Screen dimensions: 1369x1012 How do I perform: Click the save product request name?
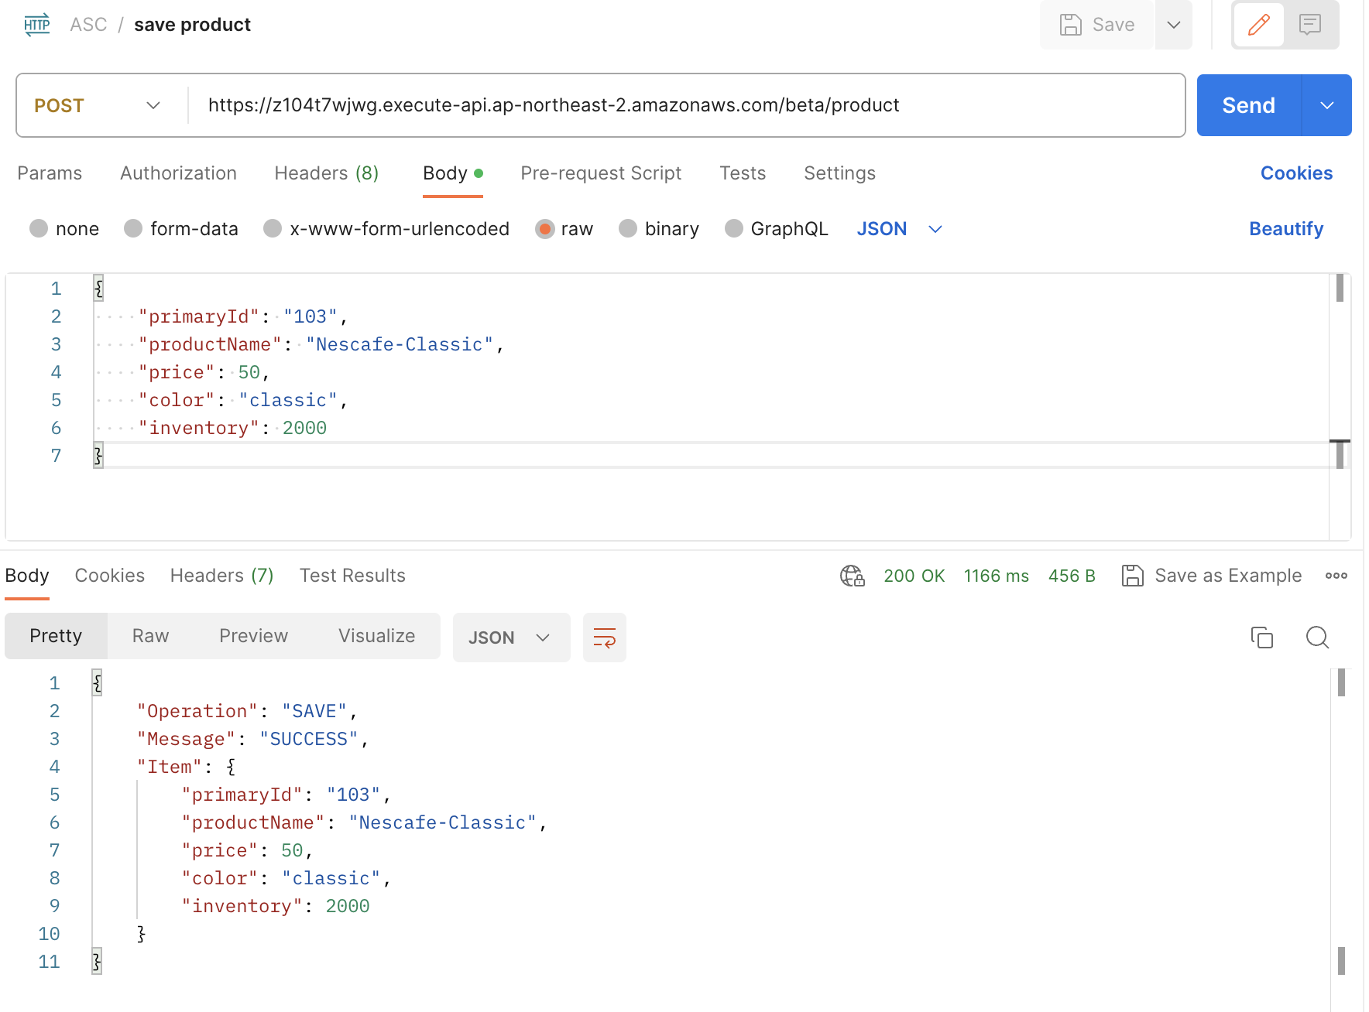point(192,25)
